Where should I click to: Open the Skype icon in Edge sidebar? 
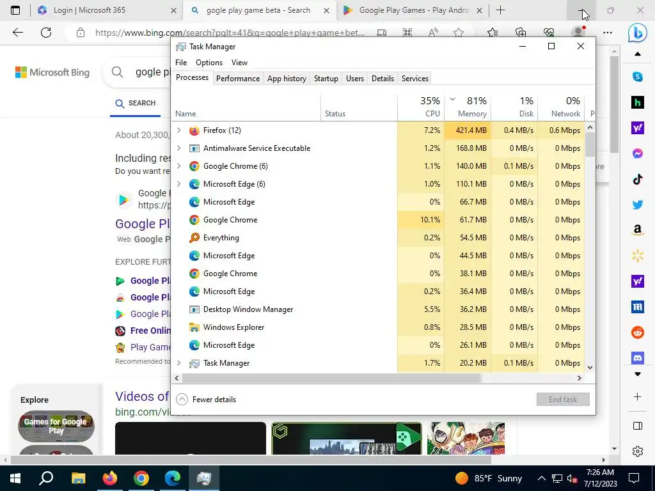tap(638, 77)
